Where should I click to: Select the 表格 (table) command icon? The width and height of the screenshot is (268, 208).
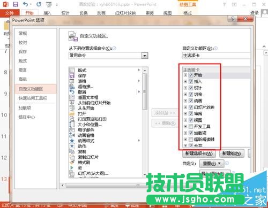(x=72, y=81)
